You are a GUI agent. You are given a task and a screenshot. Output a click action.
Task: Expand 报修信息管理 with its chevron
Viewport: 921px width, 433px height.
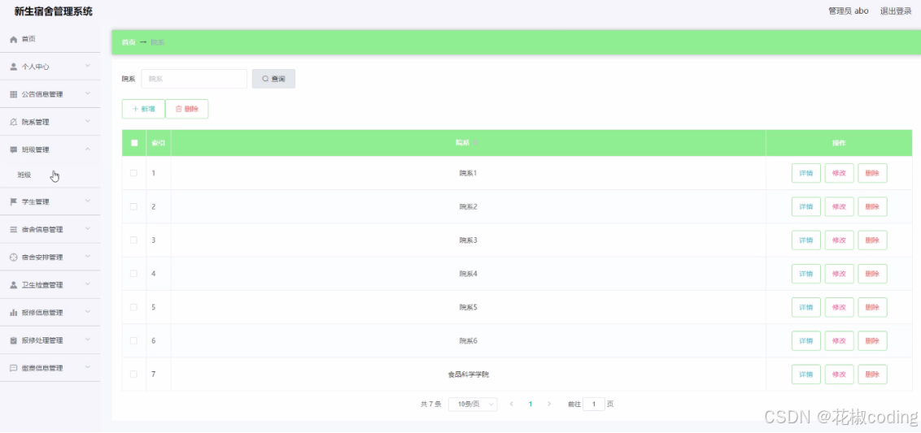[88, 312]
